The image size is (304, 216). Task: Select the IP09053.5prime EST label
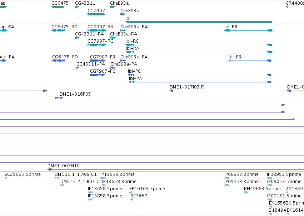tap(284, 182)
